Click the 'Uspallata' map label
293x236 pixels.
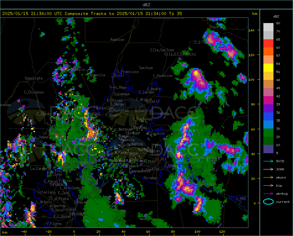click(x=34, y=78)
